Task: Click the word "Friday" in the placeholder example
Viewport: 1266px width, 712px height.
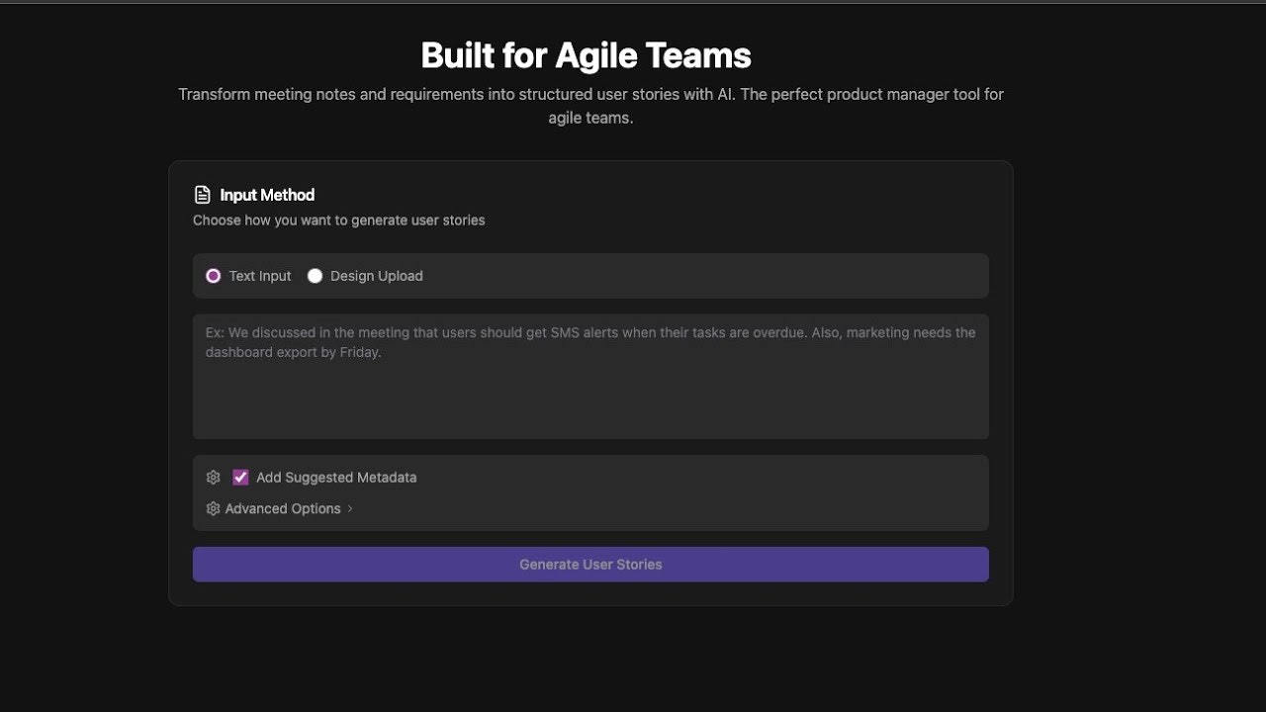Action: point(358,352)
